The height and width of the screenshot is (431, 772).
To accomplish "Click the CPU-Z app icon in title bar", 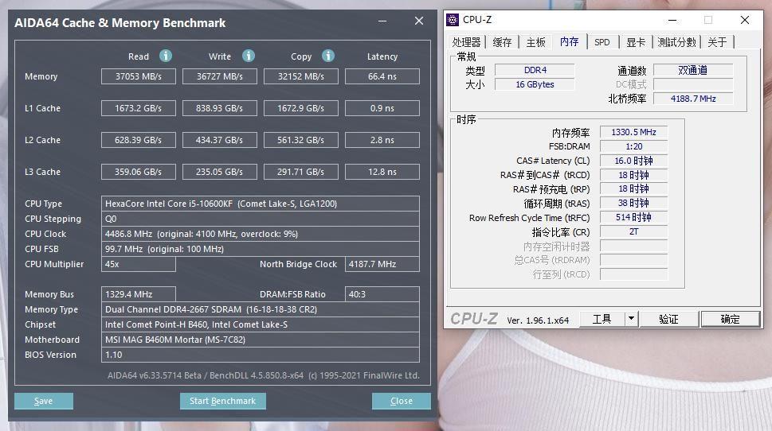I will point(453,20).
